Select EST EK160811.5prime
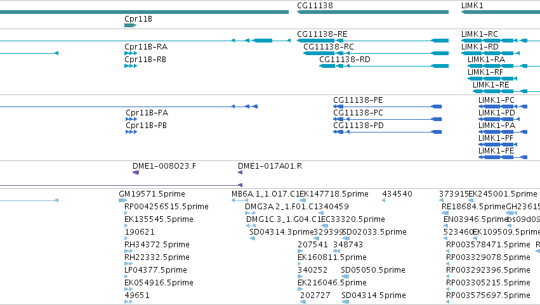540x305 pixels. pos(332,258)
